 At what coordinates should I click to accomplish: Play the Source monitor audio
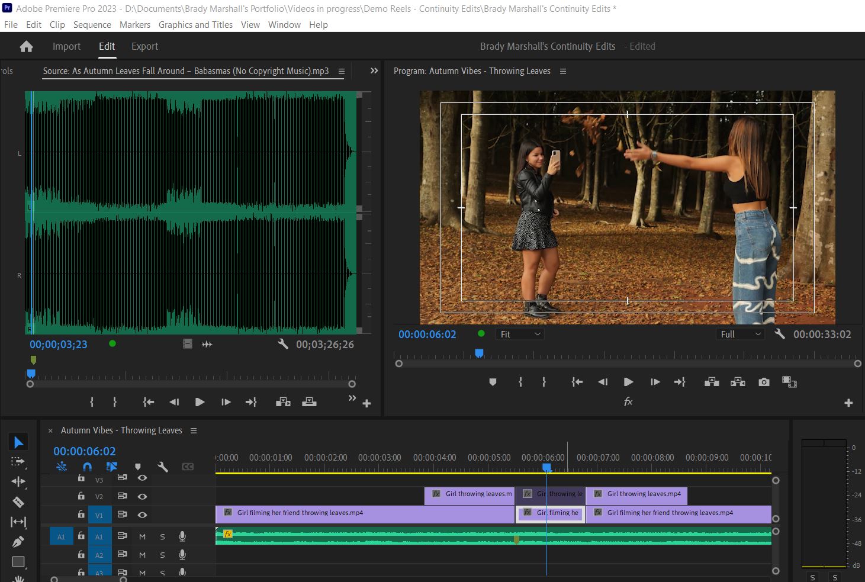(x=200, y=402)
